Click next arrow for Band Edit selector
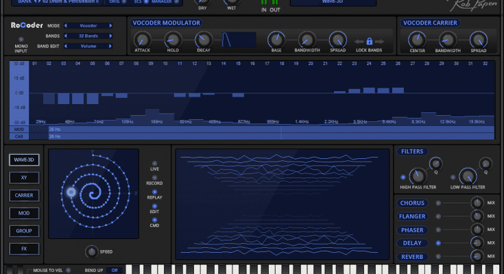 110,47
